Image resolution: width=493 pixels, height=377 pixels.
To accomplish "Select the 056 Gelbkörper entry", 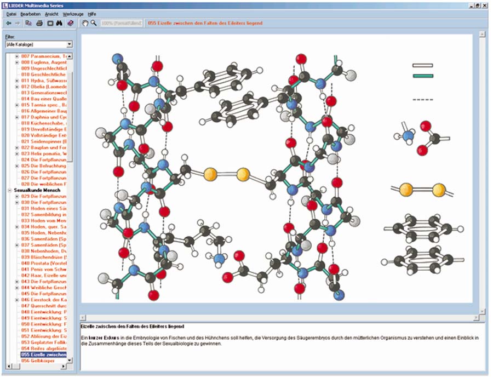I will (44, 361).
